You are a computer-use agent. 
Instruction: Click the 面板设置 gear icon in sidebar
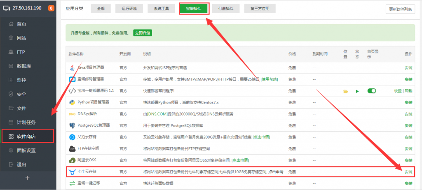11,151
